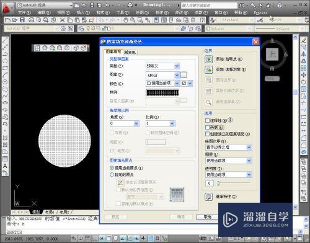The width and height of the screenshot is (310, 243).
Task: Enable the Associative (关联) checkbox
Action: coord(207,127)
